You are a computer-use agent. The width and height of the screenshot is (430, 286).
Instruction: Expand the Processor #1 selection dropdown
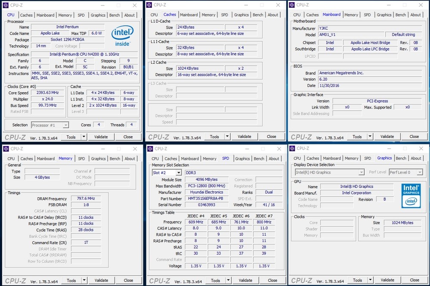pyautogui.click(x=65, y=125)
